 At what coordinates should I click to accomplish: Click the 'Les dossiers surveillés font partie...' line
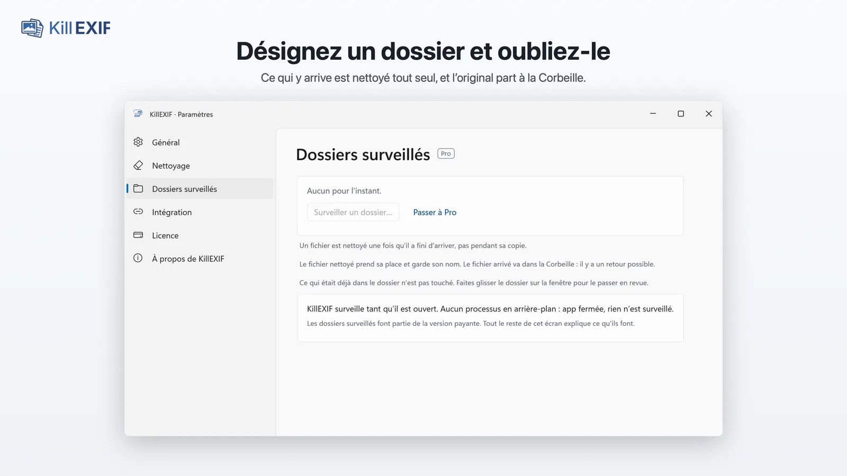coord(471,323)
